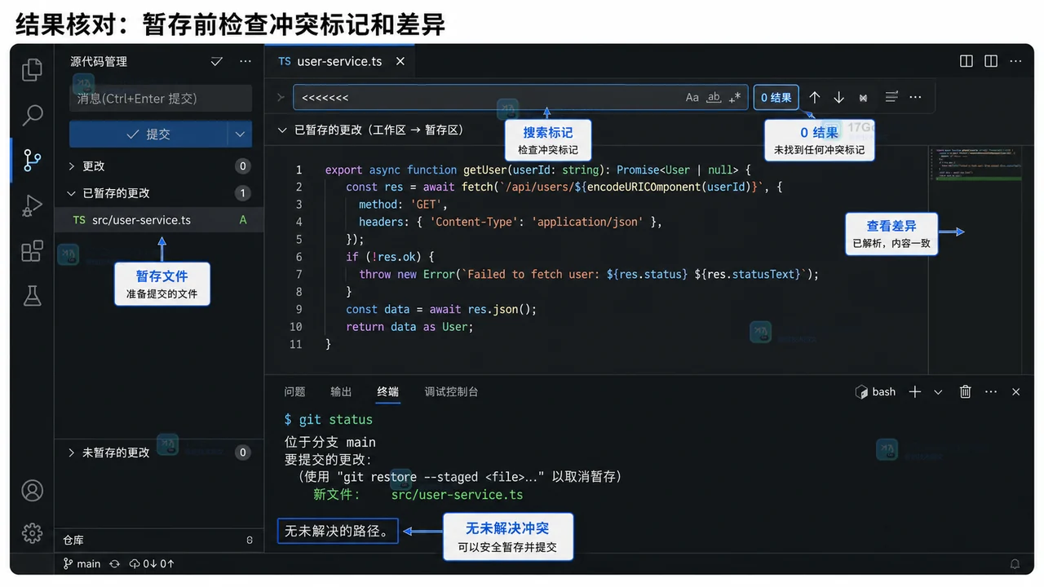Click the commit checkmark icon beside 源代码管理
Screen dimensions: 1044x587
[x=216, y=61]
